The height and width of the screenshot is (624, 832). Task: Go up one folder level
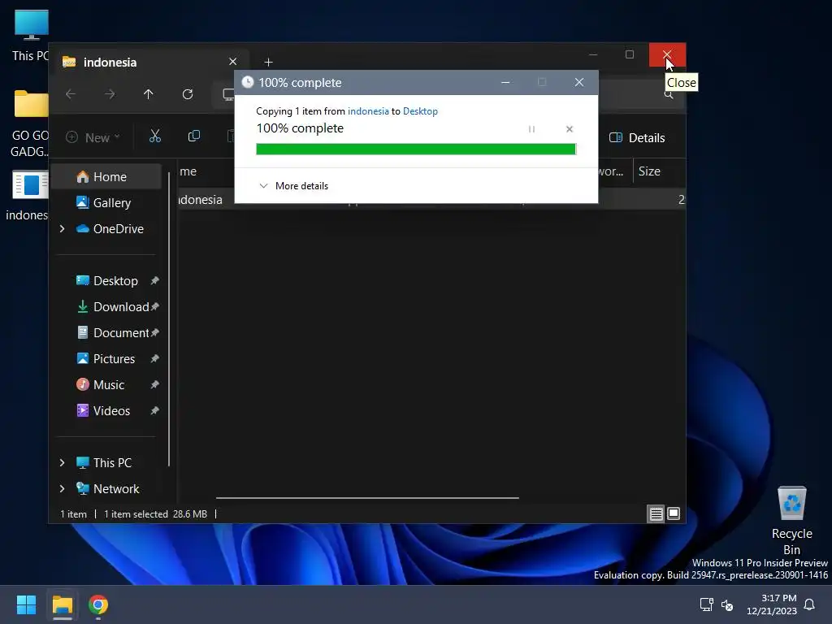point(149,94)
